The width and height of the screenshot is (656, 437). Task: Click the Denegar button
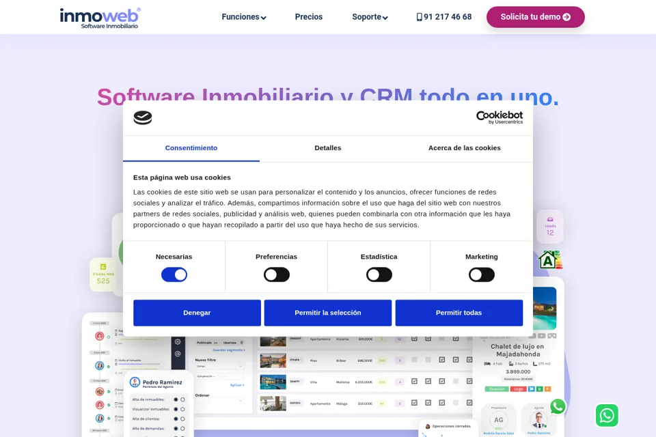[x=197, y=313]
